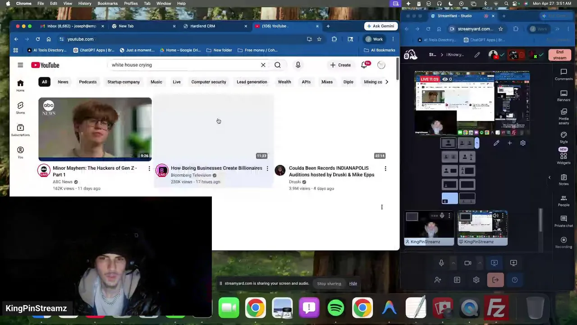Open Media assets panel in StreamYard

tap(563, 116)
